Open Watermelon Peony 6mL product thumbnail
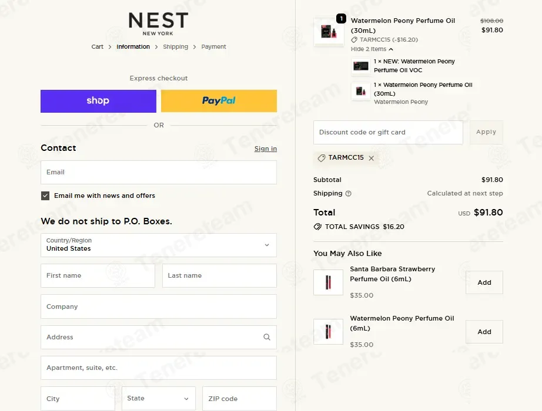The height and width of the screenshot is (411, 542). 328,332
